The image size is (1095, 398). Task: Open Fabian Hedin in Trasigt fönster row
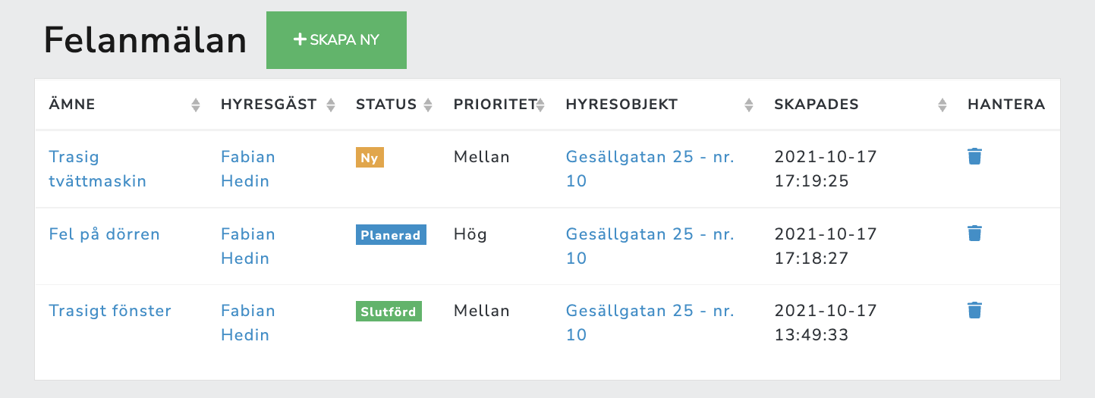(x=248, y=322)
